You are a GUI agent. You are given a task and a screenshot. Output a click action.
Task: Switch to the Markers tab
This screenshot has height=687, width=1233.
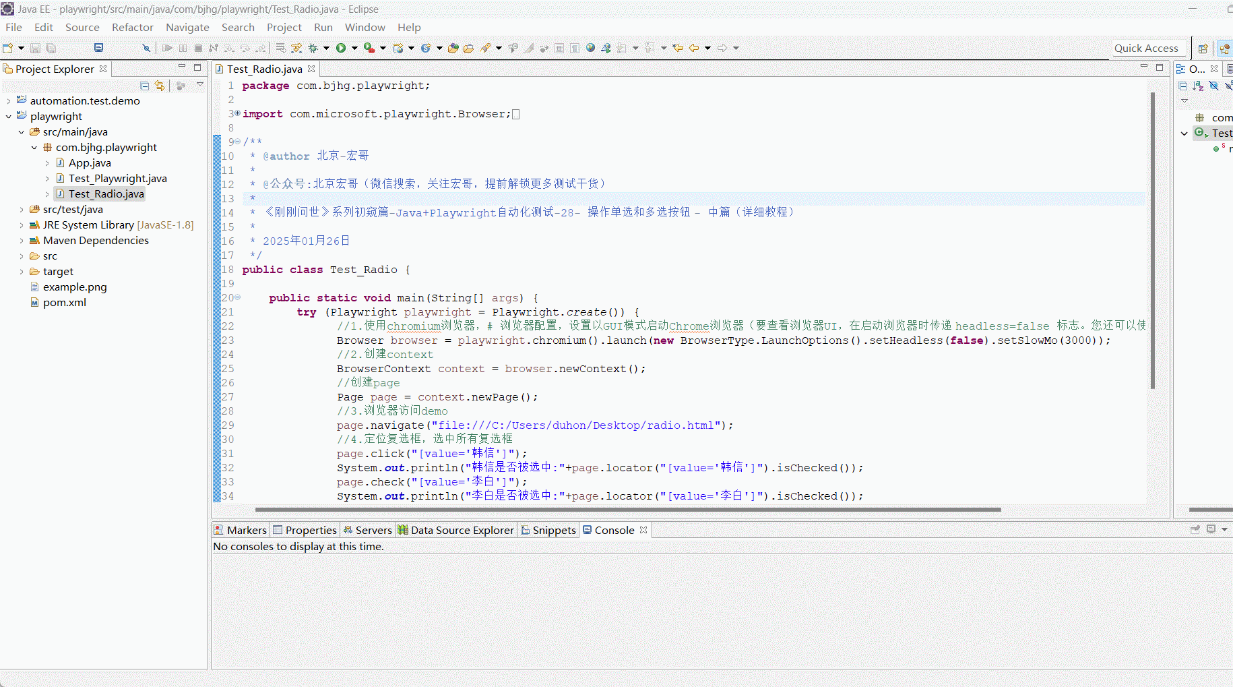pos(241,530)
